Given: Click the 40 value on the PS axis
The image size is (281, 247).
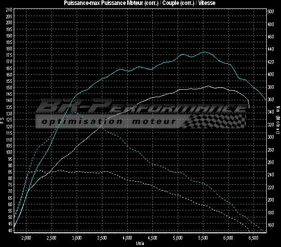Looking at the screenshot, I should 10,230.
